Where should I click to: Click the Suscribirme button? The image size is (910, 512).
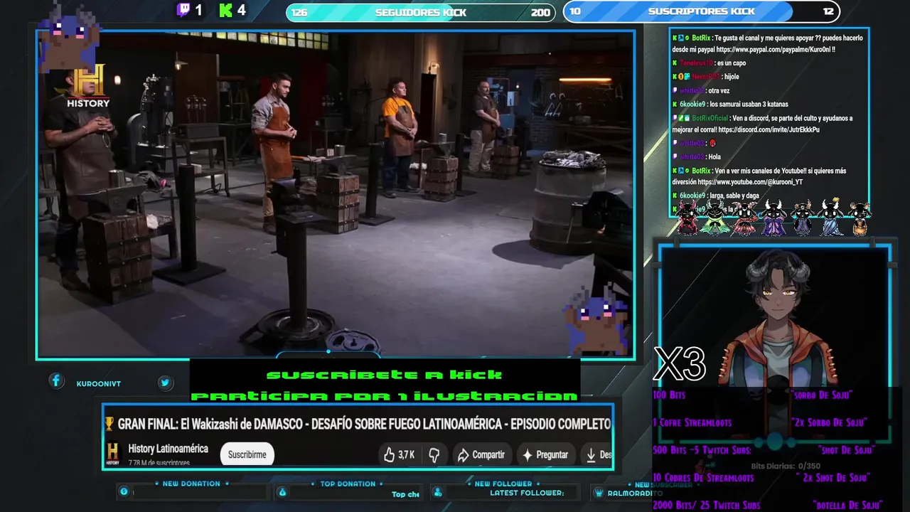247,454
